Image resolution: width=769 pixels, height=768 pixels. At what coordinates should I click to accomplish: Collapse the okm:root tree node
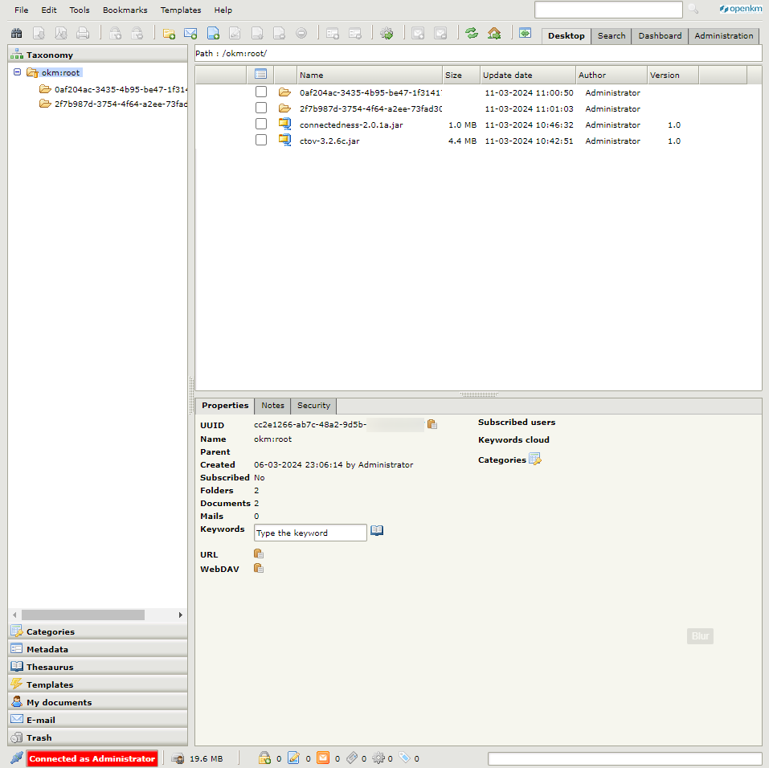point(18,72)
